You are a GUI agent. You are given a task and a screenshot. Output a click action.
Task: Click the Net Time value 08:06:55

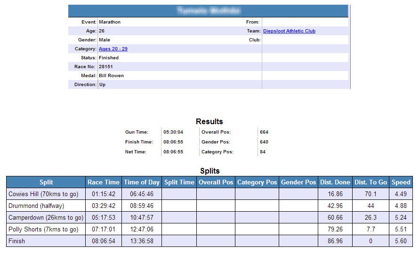click(x=173, y=152)
